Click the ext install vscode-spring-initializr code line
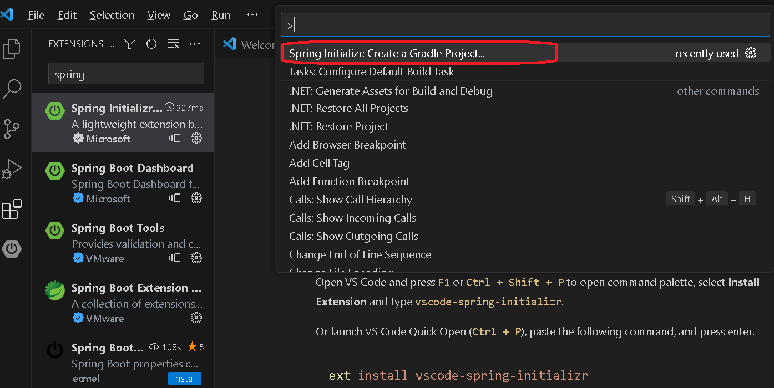This screenshot has height=388, width=774. tap(458, 375)
